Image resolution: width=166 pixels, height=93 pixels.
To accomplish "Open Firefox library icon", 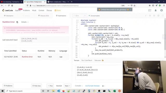I will 150,5.
